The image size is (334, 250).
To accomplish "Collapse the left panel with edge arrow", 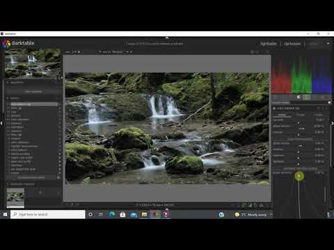I will coord(1,124).
